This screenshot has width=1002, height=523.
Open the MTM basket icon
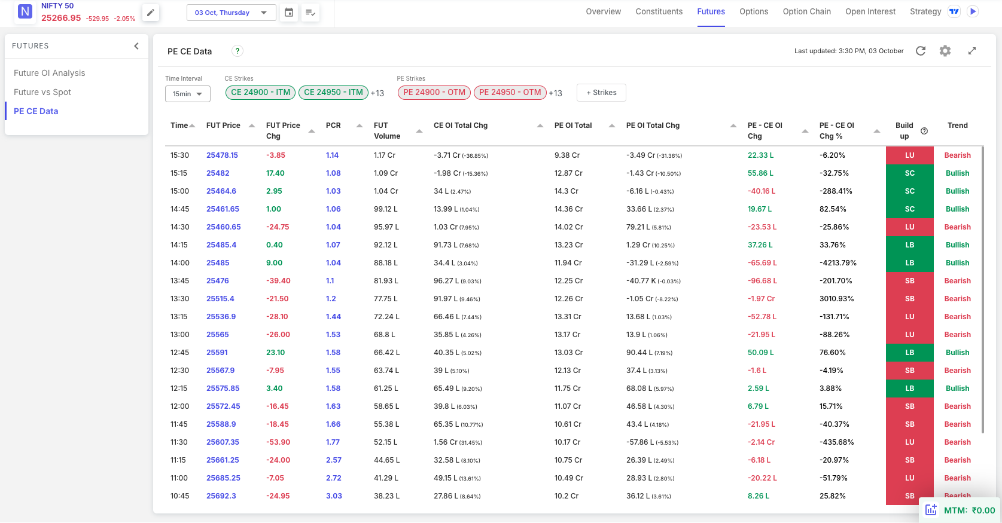point(931,510)
